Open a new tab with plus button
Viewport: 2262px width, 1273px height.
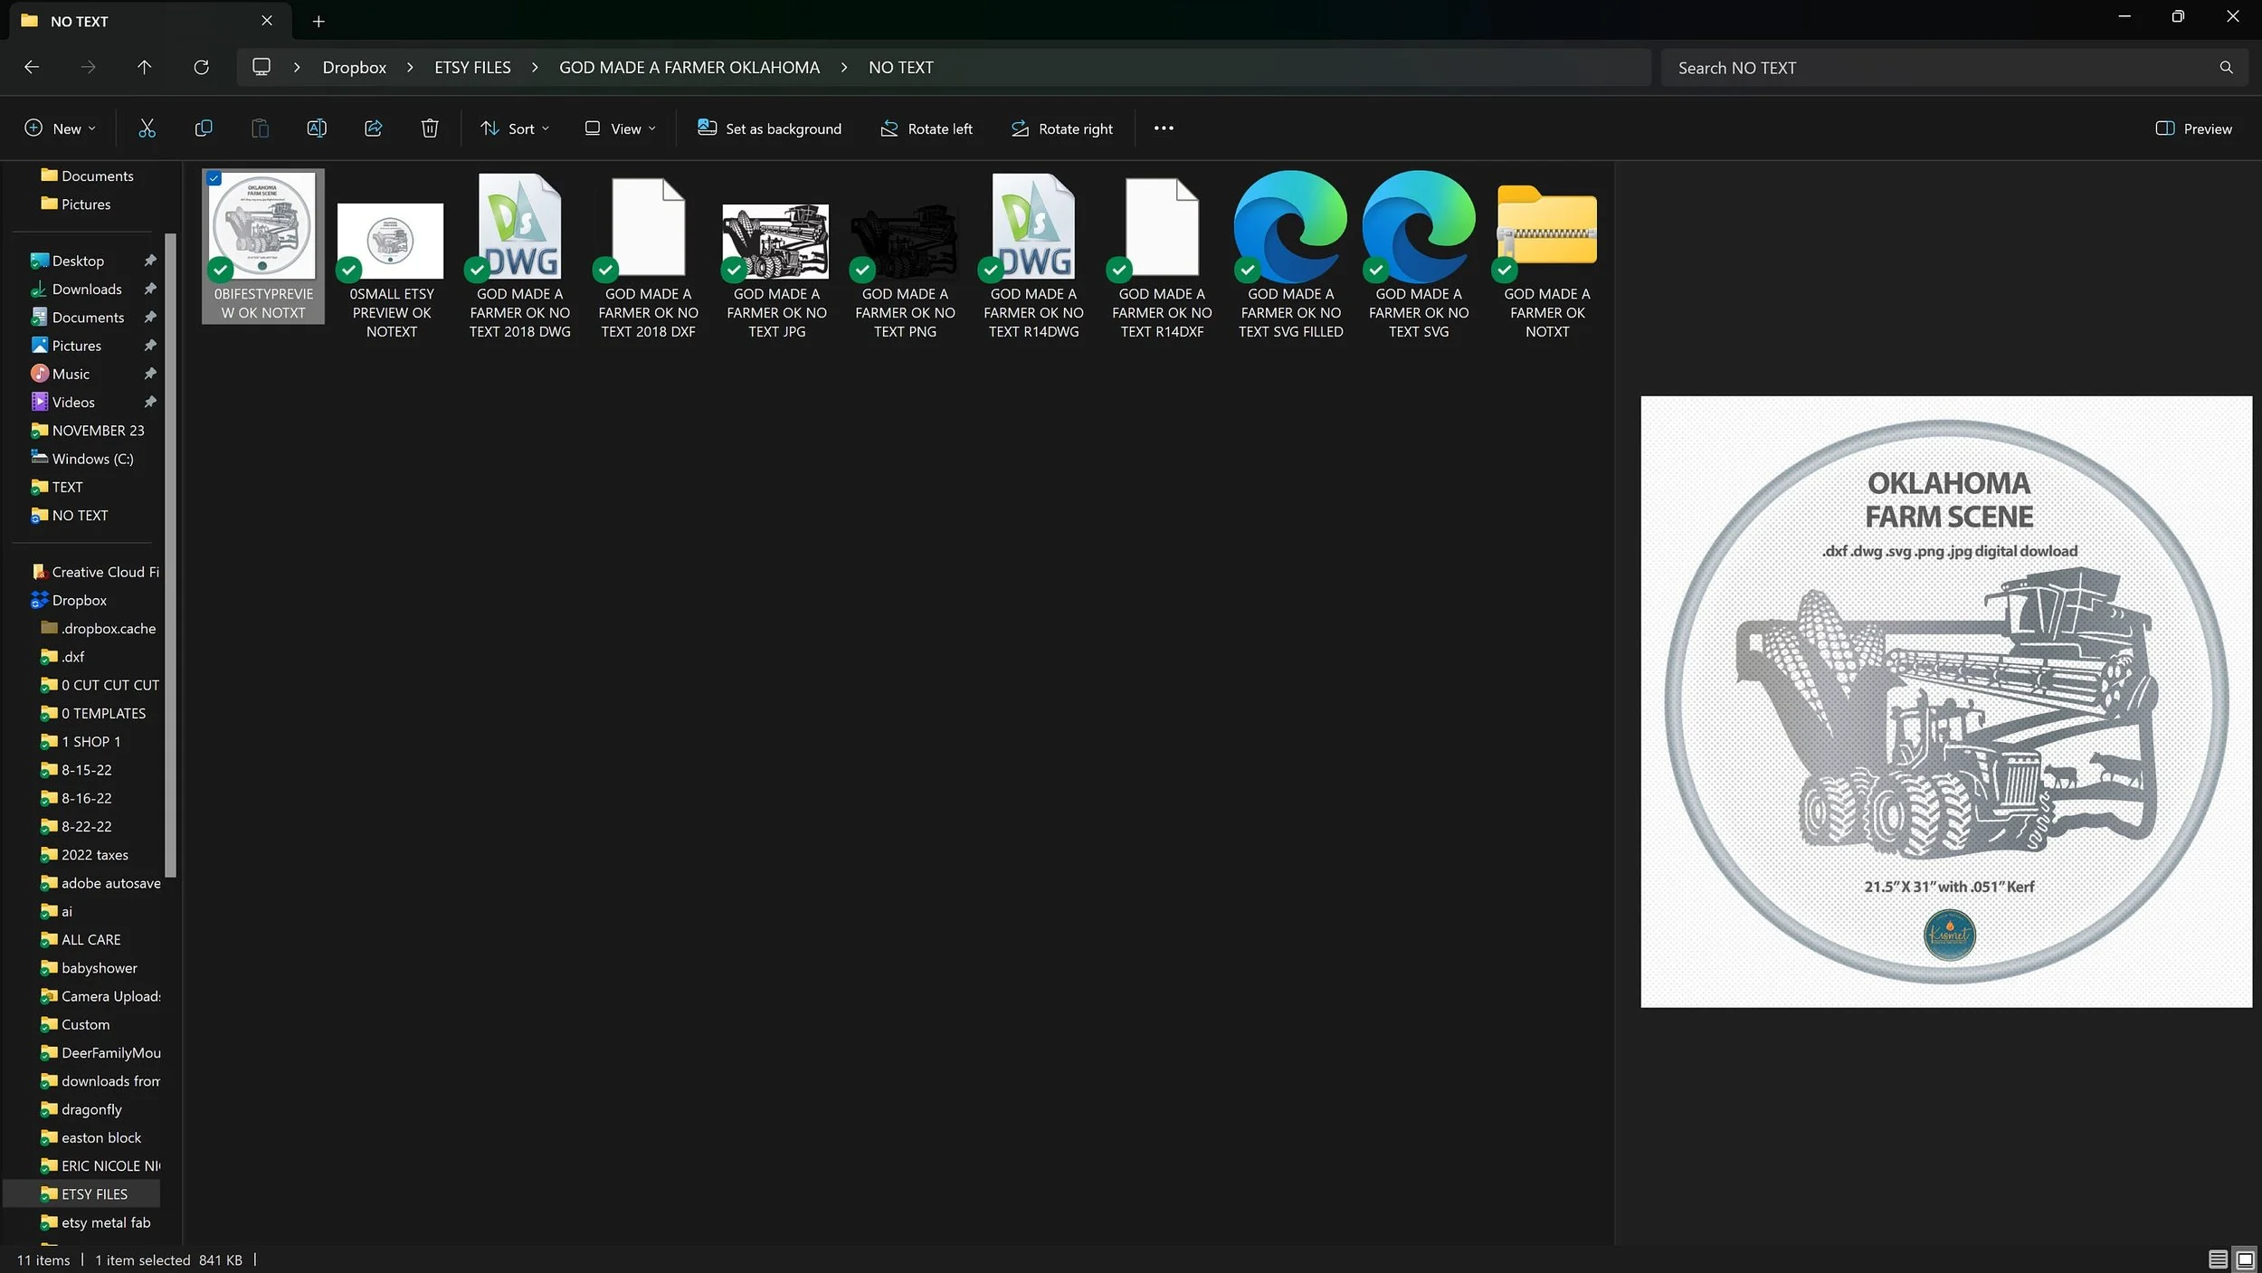click(x=318, y=21)
